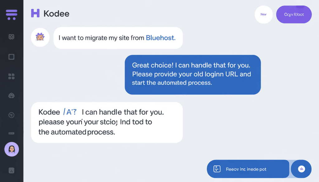The image size is (319, 182).
Task: Click the blue "Great choice!" reply bubble
Action: (193, 74)
